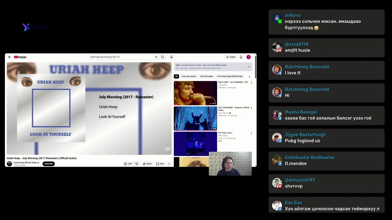Viewport: 392px width, 220px height.
Task: Open the URIAH HEEP JULY MORNING 1972 thumbnail
Action: pyautogui.click(x=195, y=93)
